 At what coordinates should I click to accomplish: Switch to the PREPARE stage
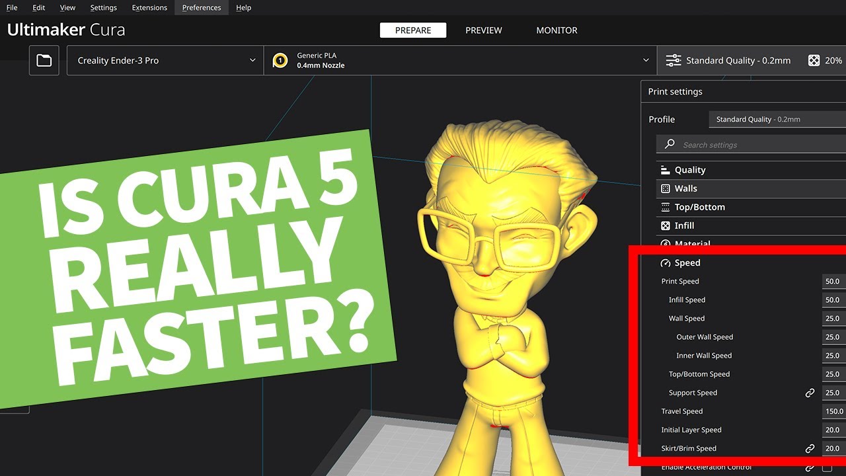413,30
